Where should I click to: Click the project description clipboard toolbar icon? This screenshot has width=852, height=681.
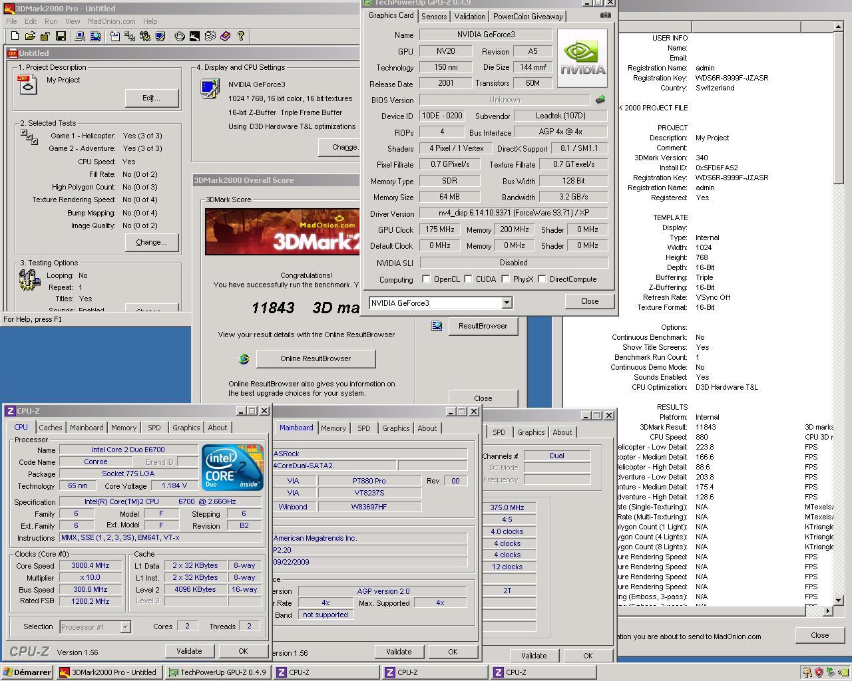click(x=114, y=36)
